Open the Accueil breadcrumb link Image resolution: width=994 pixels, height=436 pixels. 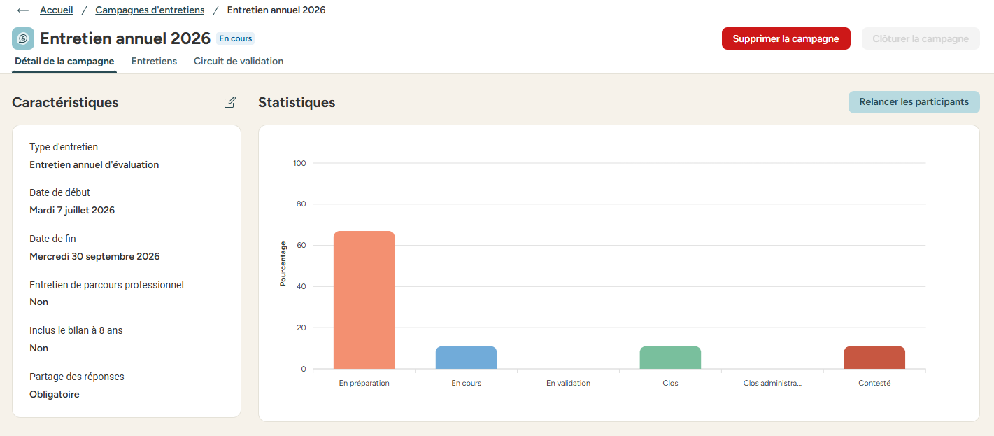pyautogui.click(x=56, y=10)
